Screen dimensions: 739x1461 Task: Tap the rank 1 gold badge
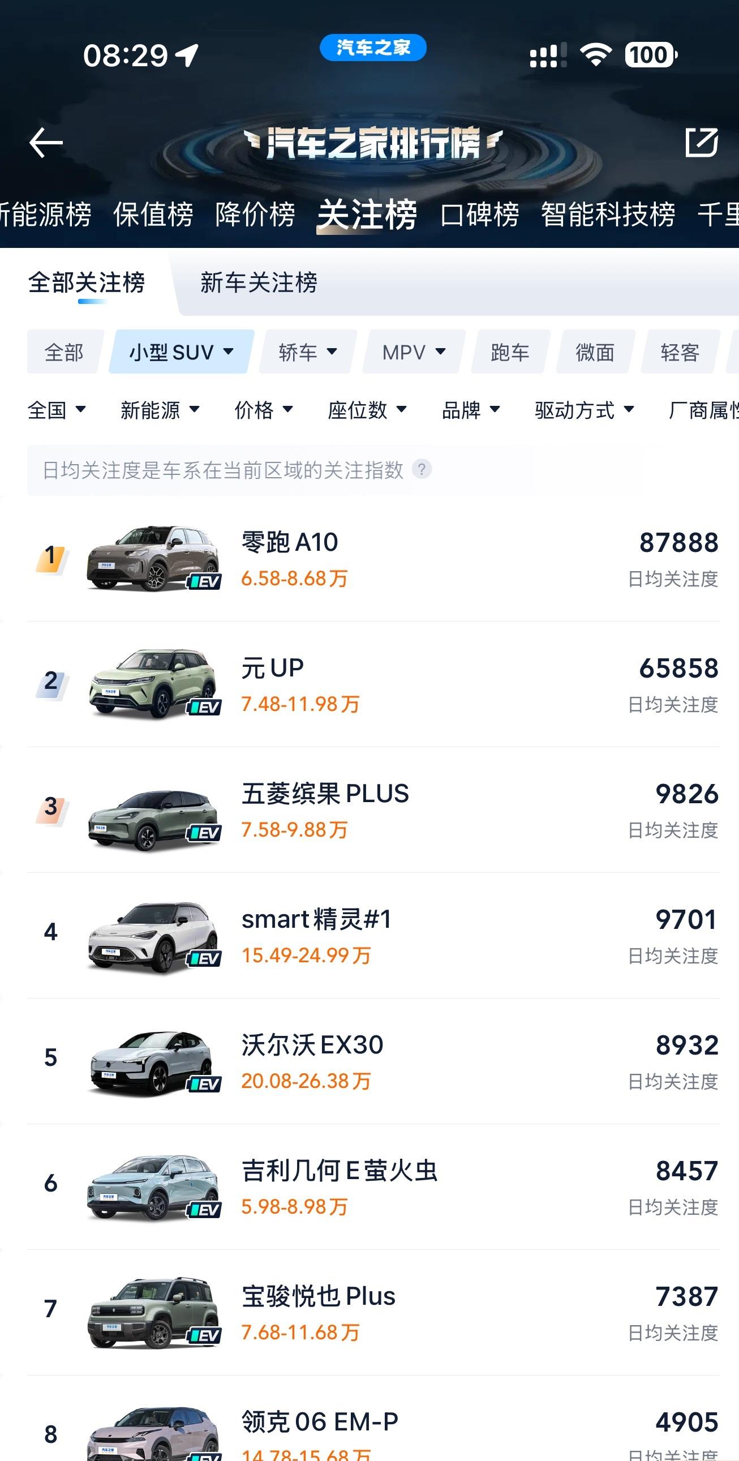pos(51,557)
